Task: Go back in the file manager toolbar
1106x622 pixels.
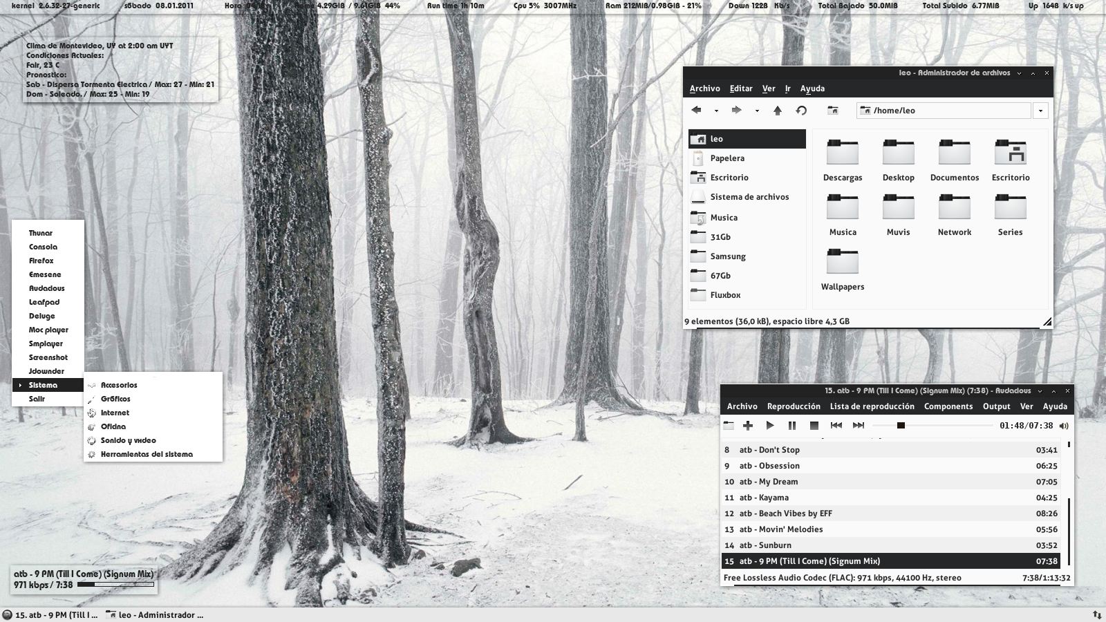Action: click(696, 110)
